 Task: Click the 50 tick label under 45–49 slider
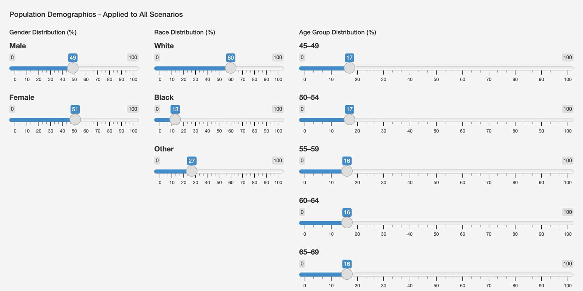[436, 79]
